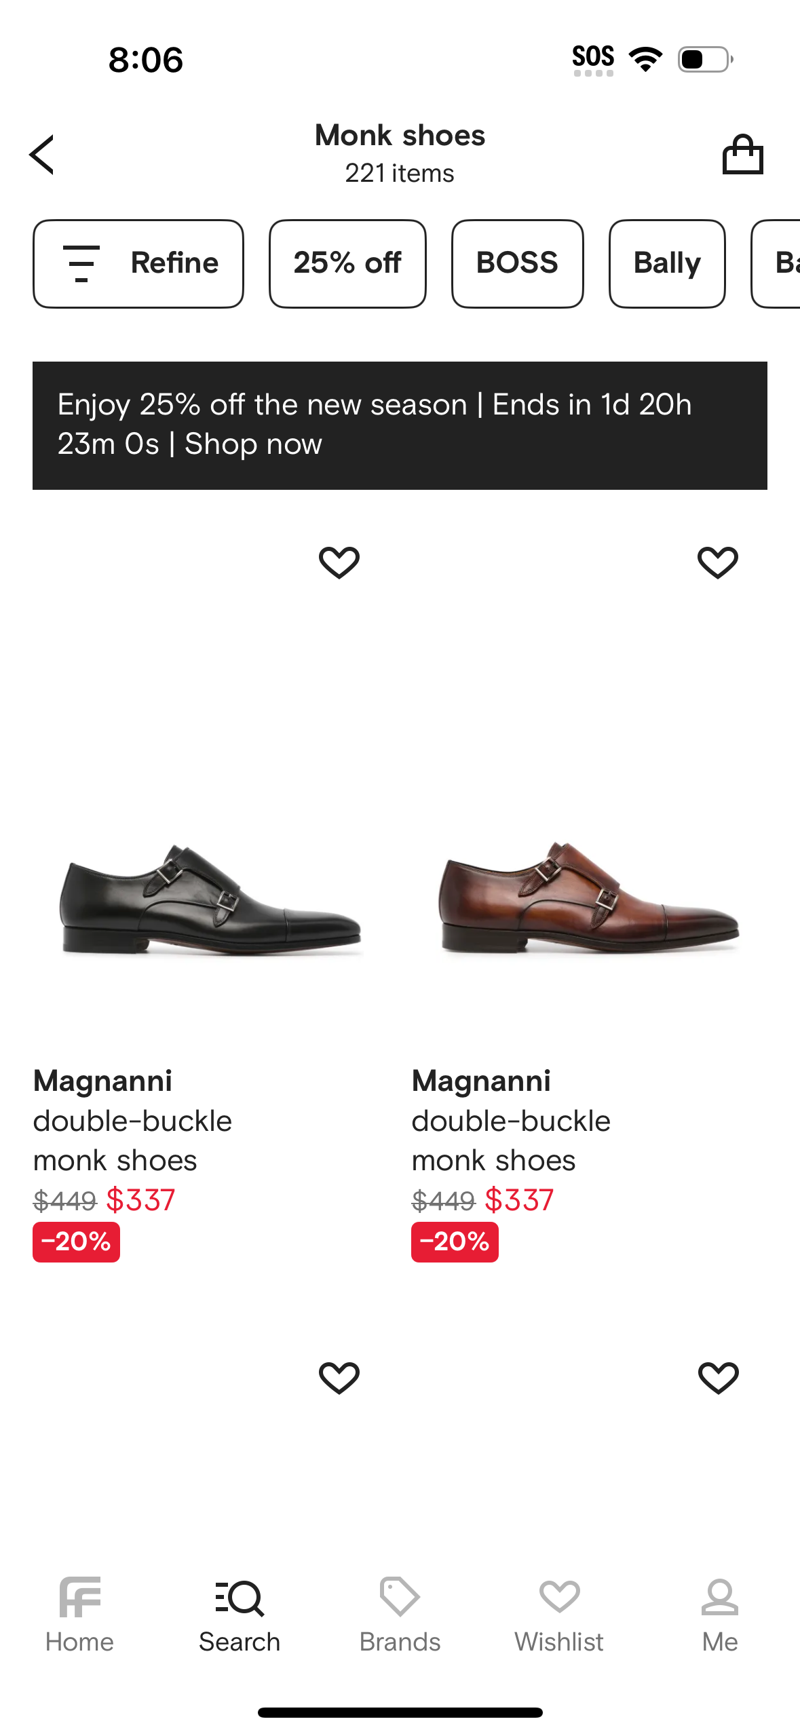The image size is (800, 1734).
Task: Filter results by Bally brand
Action: click(667, 263)
